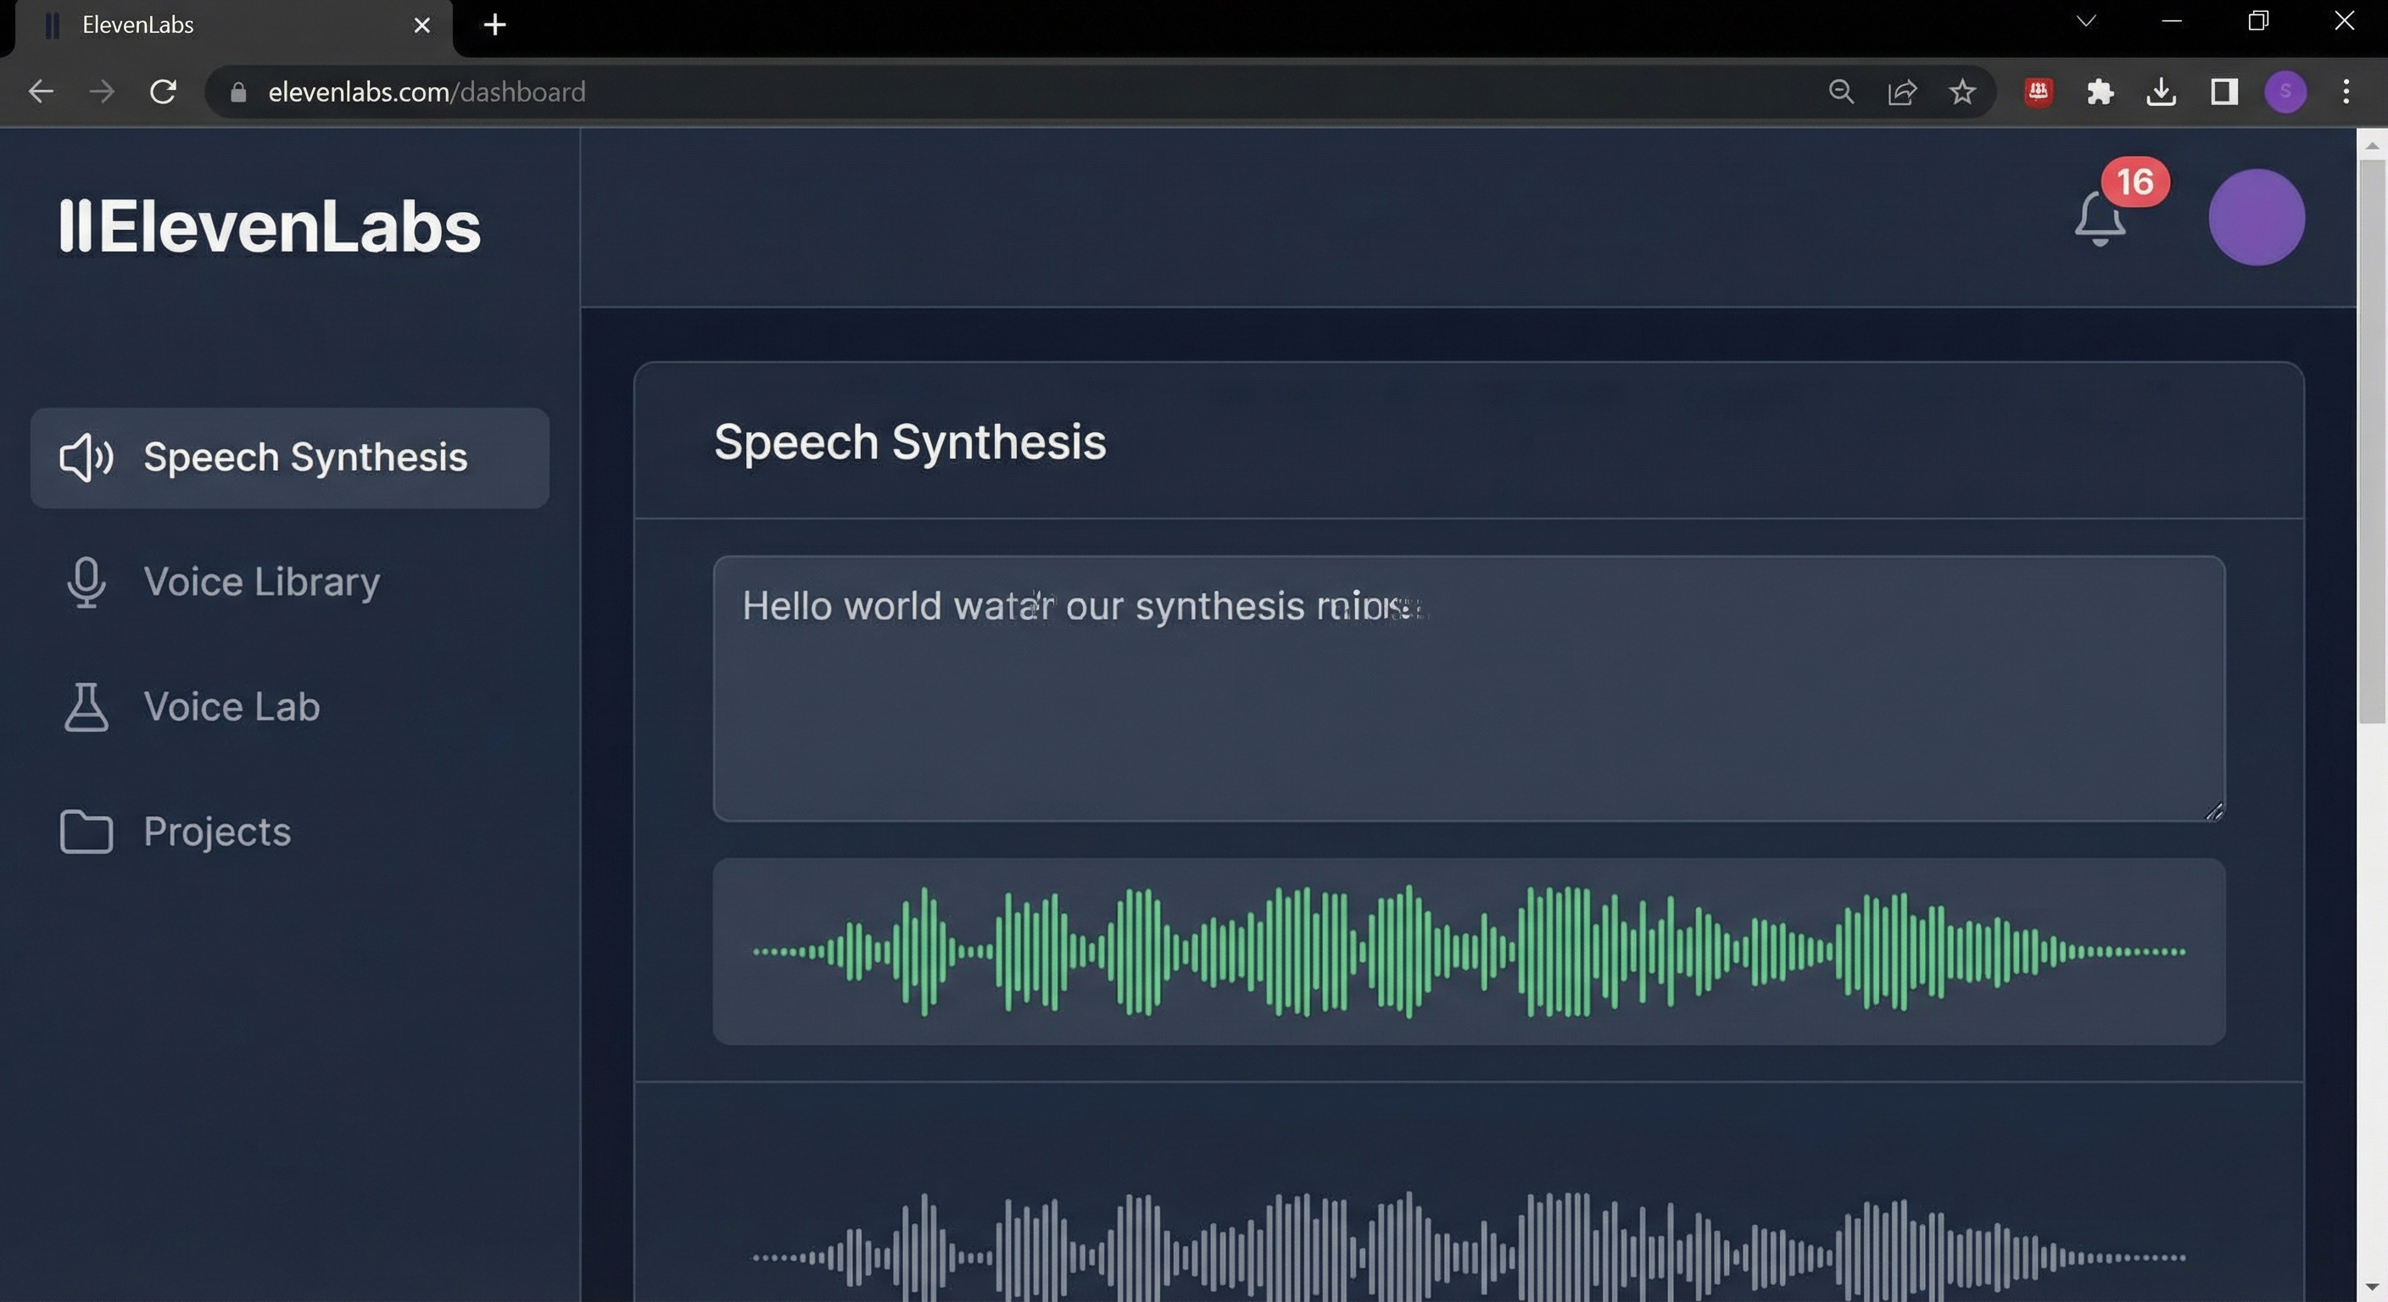Image resolution: width=2388 pixels, height=1302 pixels.
Task: Select the Speech Synthesis speaker icon
Action: pyautogui.click(x=86, y=457)
